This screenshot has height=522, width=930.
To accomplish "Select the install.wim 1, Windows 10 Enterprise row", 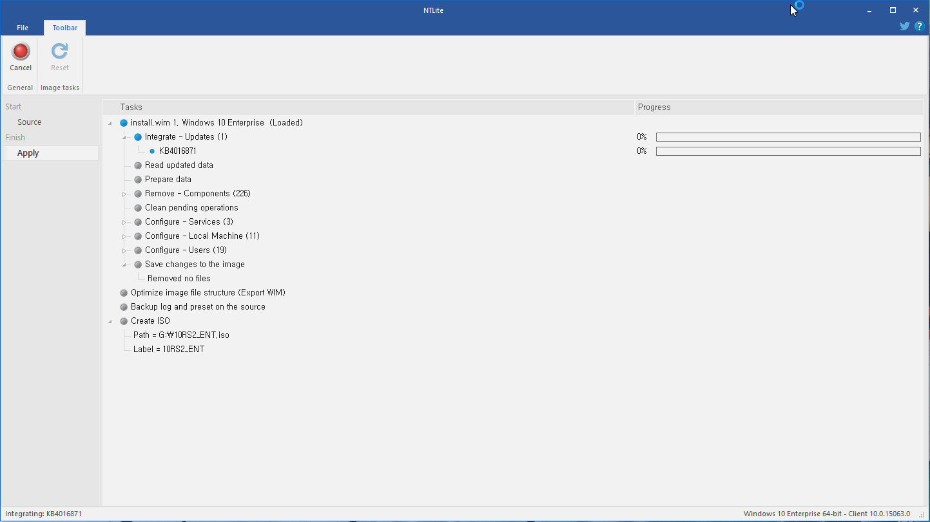I will coord(217,123).
